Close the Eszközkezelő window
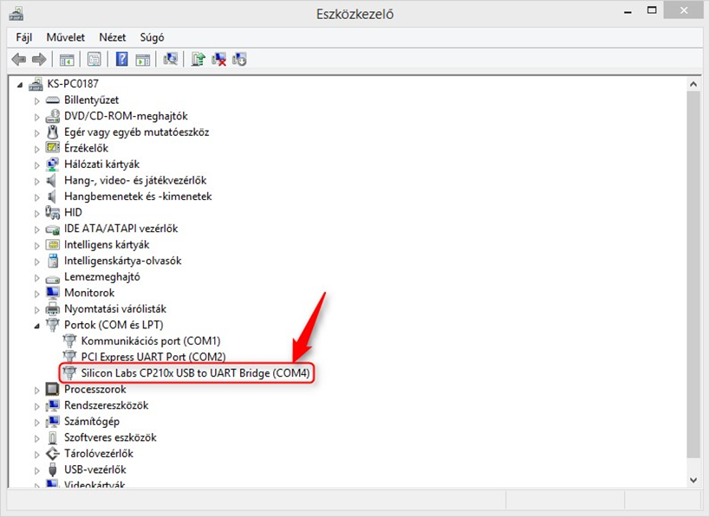This screenshot has height=517, width=710. pyautogui.click(x=684, y=10)
